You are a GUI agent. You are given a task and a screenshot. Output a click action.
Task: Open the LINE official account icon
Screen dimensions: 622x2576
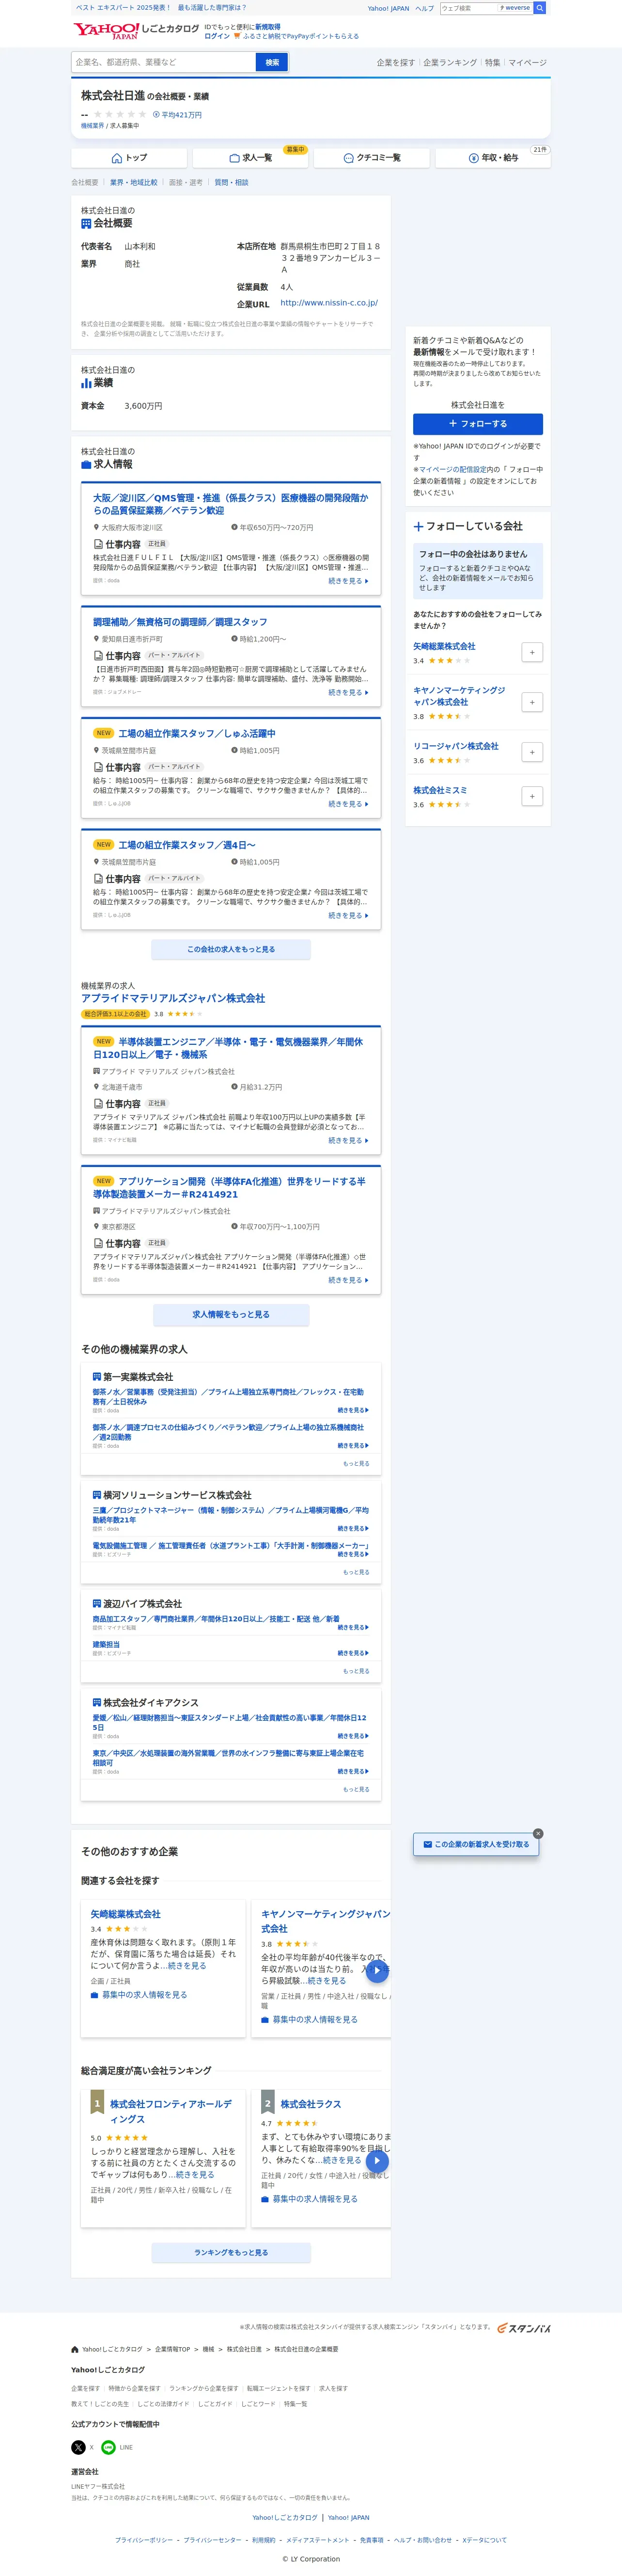tap(108, 2447)
